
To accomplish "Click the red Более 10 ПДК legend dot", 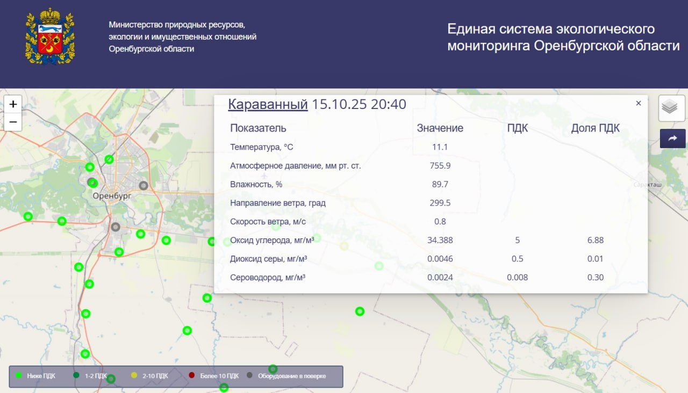I will (192, 376).
